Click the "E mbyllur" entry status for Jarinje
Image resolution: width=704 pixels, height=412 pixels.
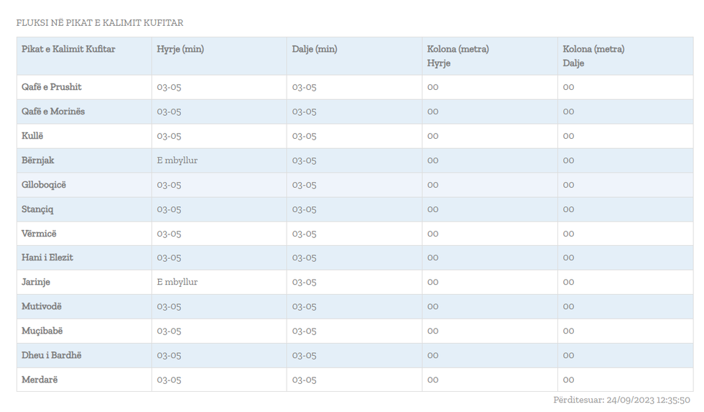click(x=177, y=282)
